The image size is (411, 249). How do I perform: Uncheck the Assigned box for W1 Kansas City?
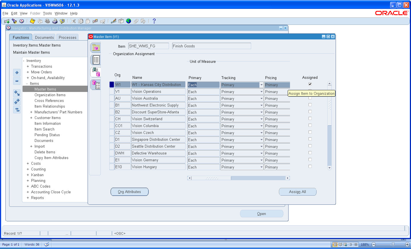310,84
